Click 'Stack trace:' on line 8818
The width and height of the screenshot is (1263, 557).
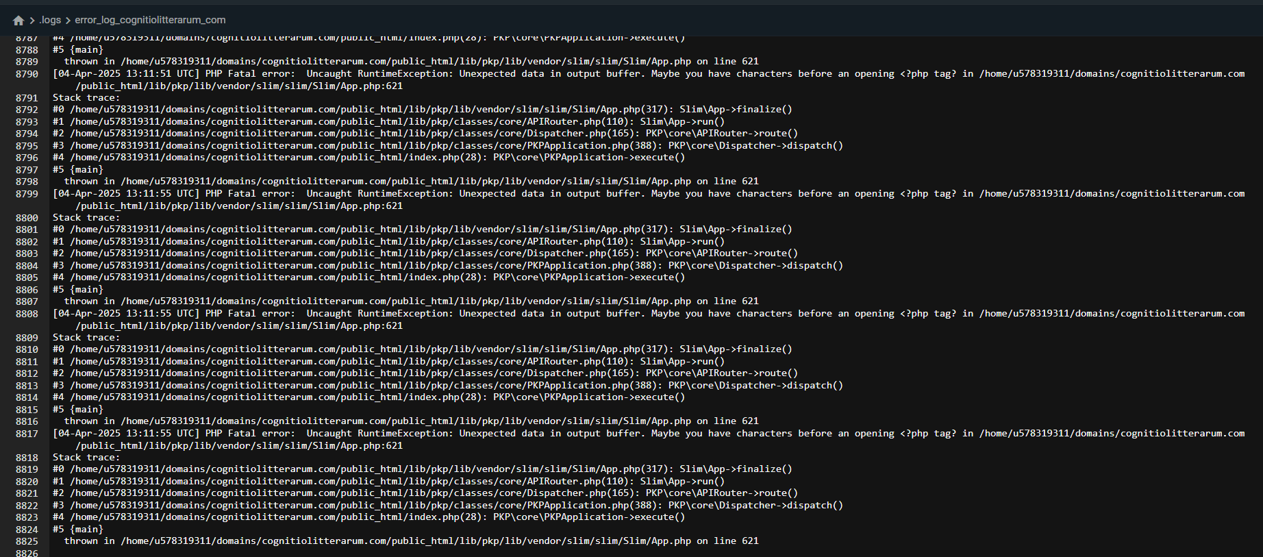pos(86,457)
